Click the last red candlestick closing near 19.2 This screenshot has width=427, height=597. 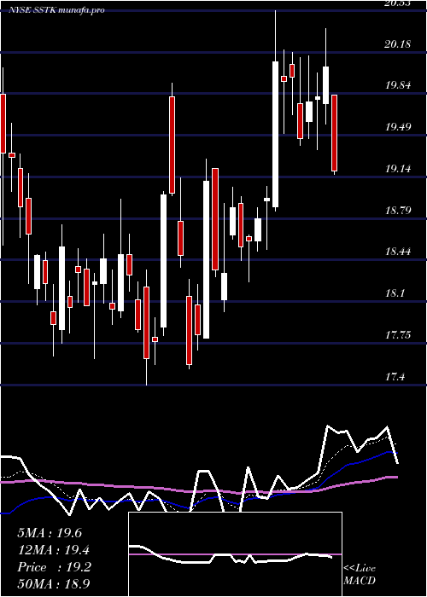(335, 133)
